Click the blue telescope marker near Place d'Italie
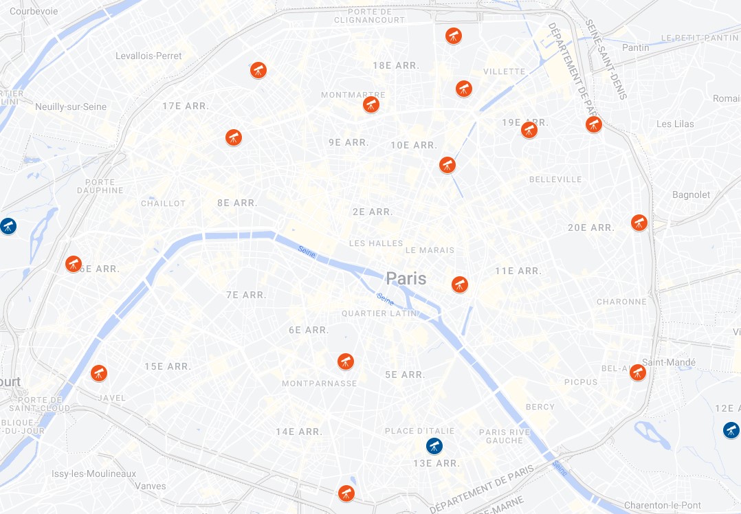 tap(434, 446)
